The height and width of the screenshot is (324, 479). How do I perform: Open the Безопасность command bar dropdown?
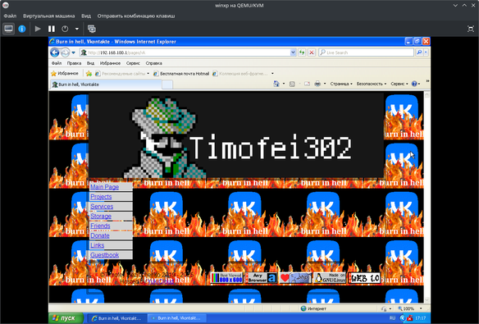(372, 84)
